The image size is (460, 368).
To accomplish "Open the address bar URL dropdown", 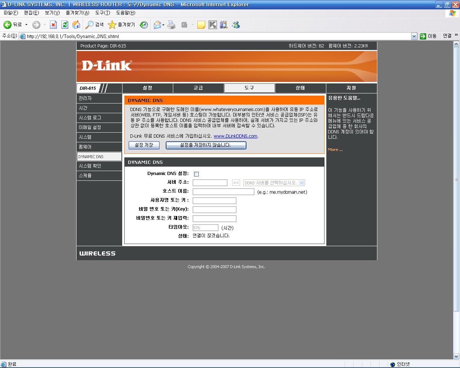I will [x=414, y=36].
